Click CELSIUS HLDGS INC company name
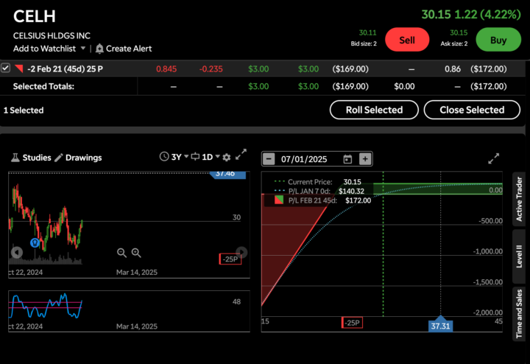 [x=52, y=35]
